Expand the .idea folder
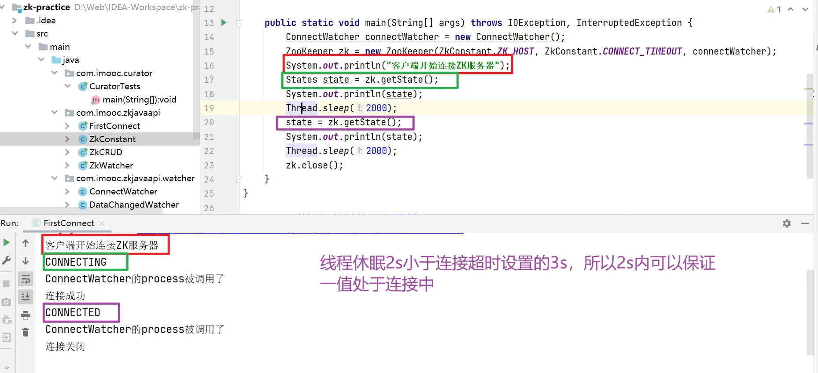Screen dimensions: 818x373 pos(15,20)
